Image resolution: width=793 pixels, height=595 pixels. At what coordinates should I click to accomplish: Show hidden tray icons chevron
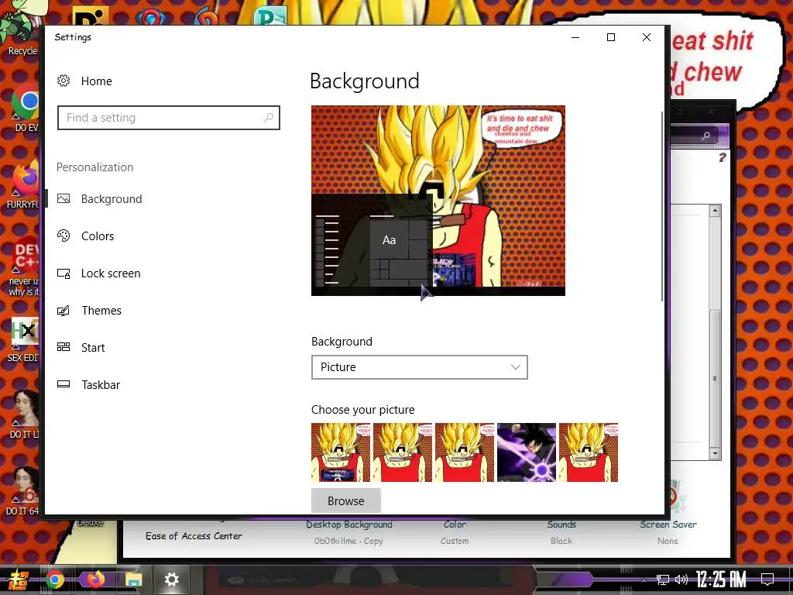[x=644, y=580]
